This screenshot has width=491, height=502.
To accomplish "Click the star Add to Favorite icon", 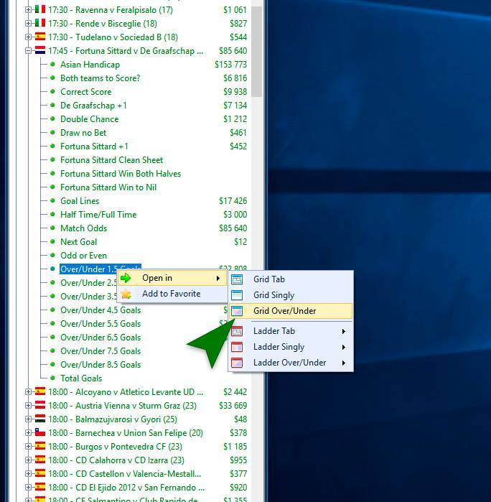I will [126, 294].
